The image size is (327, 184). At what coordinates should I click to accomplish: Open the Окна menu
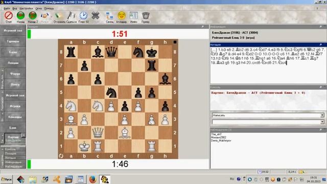pos(39,9)
